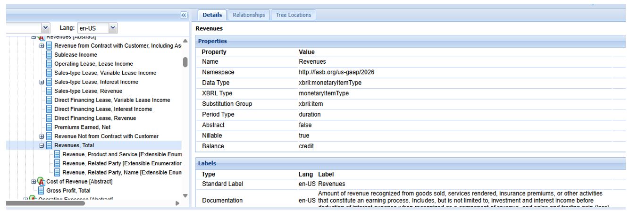630x211 pixels.
Task: Expand Revenue Not from Contract with Customer
Action: pos(42,136)
